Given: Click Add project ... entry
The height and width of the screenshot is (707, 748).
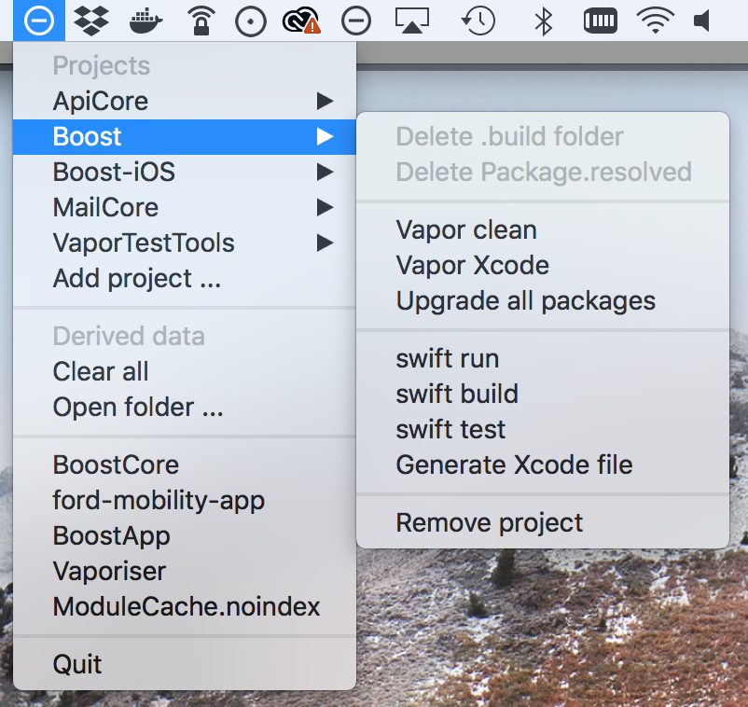Looking at the screenshot, I should (x=137, y=278).
